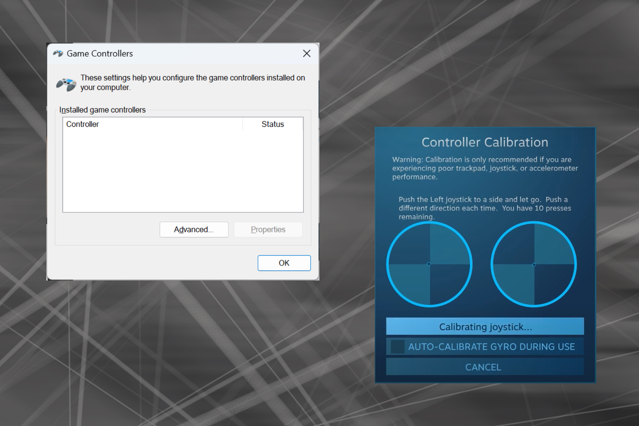Screen dimensions: 639x426
Task: Click the center dot of the right calibration circle
Action: [x=534, y=264]
